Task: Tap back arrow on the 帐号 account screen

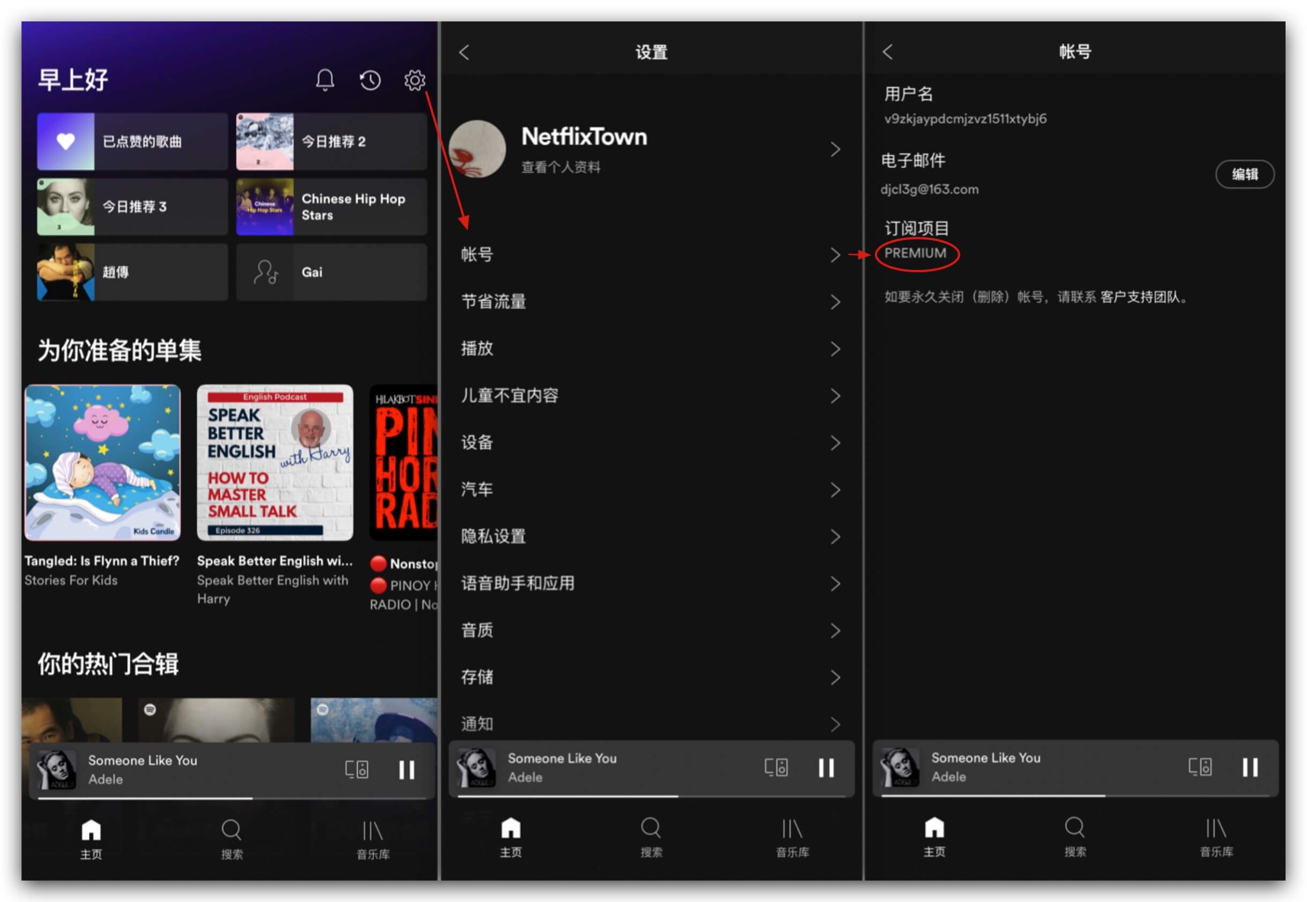Action: click(x=887, y=52)
